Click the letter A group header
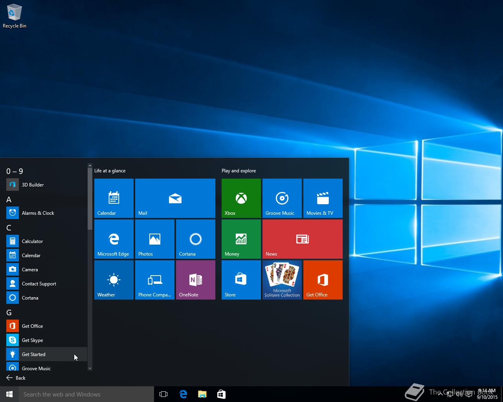 point(9,199)
